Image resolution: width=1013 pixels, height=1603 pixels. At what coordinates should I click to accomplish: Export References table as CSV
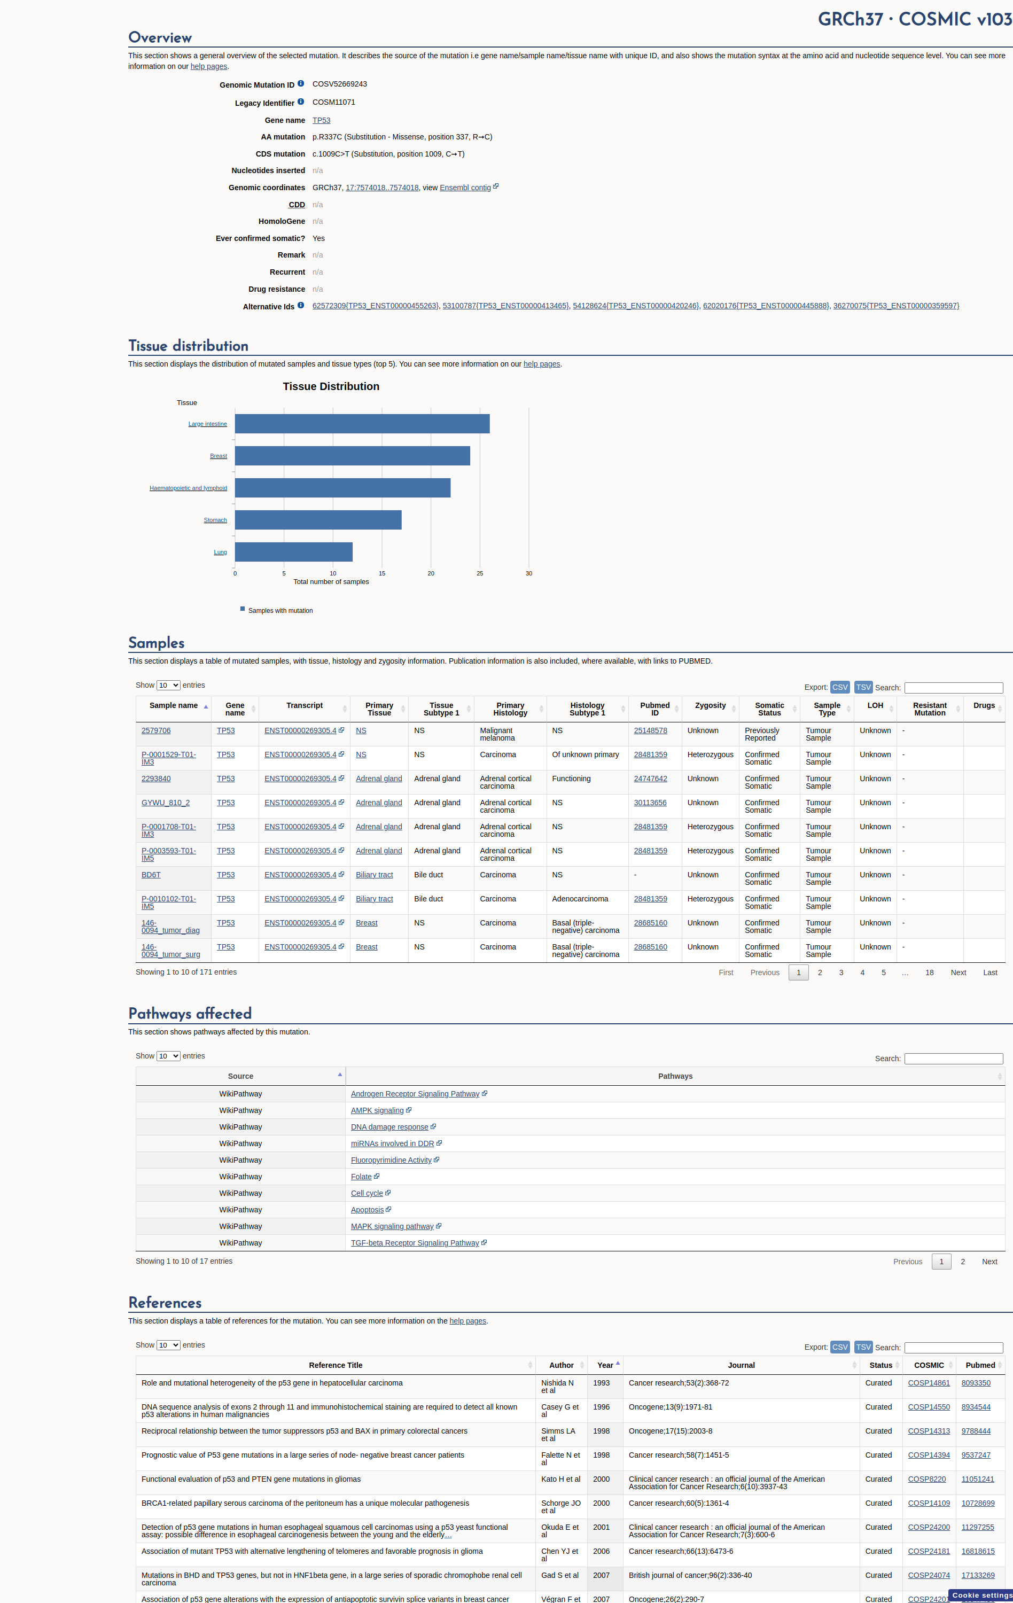pos(840,1347)
